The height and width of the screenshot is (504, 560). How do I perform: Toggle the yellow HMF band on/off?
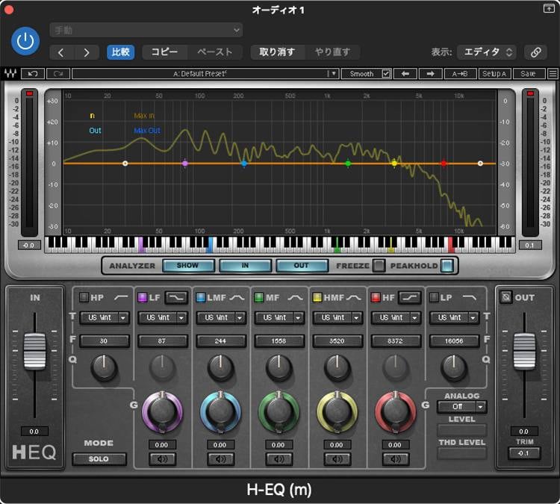pos(317,297)
